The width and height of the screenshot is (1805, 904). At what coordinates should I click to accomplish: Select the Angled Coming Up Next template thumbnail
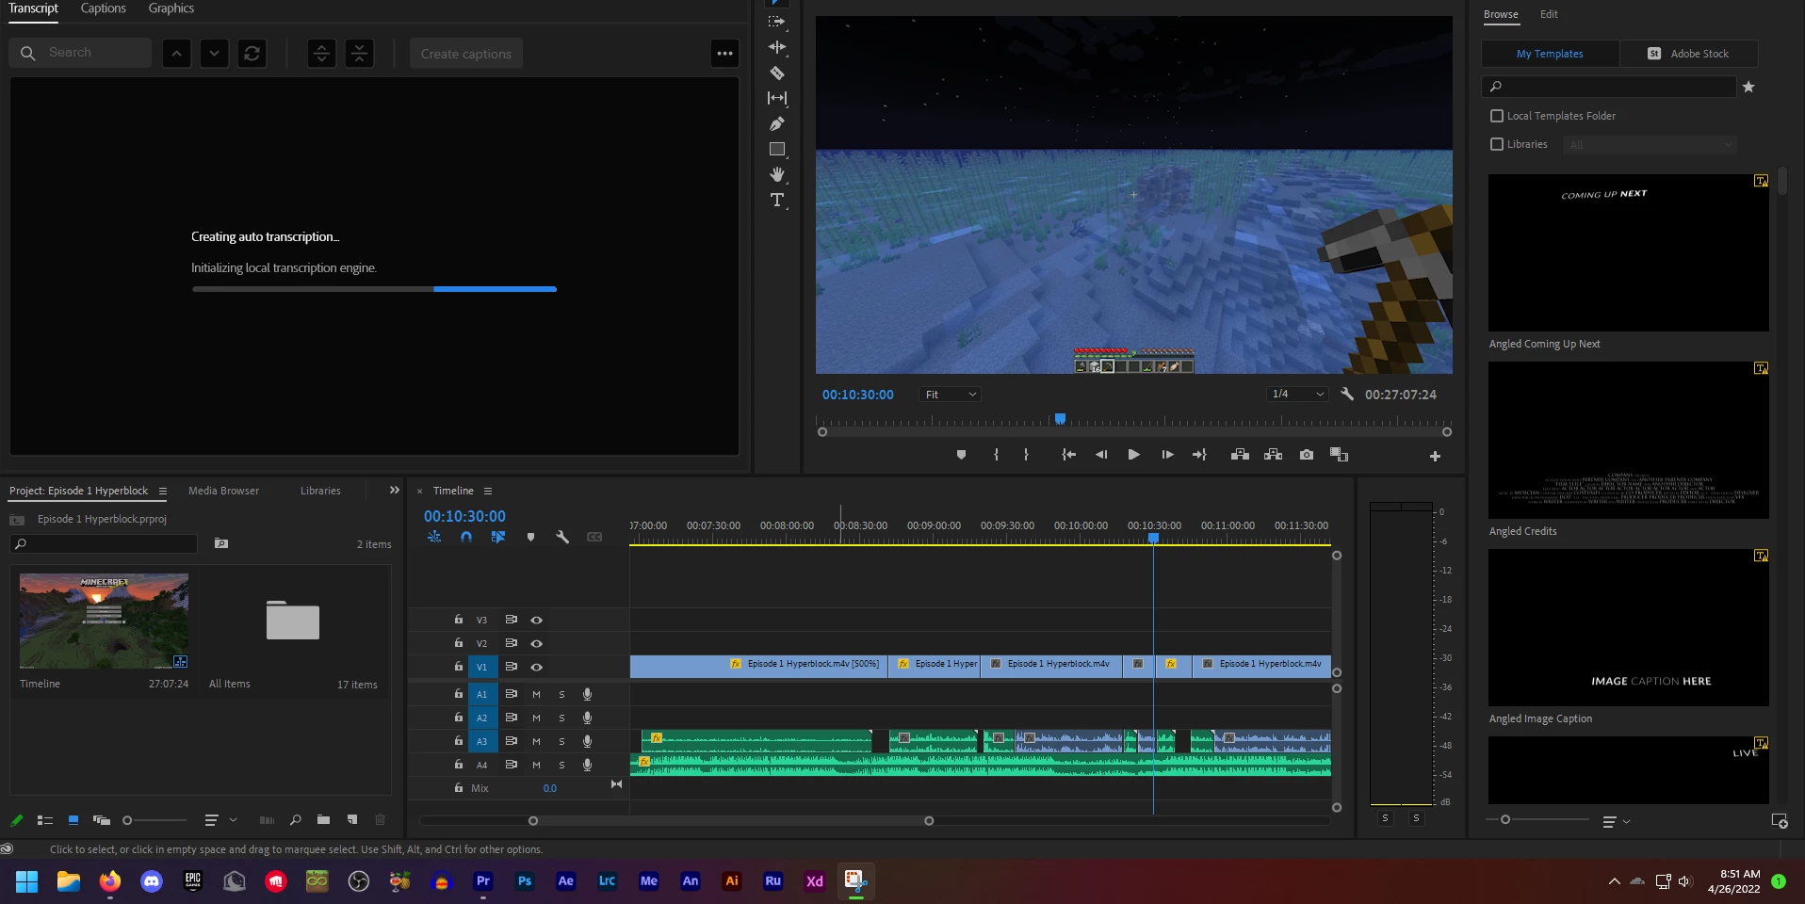point(1628,252)
